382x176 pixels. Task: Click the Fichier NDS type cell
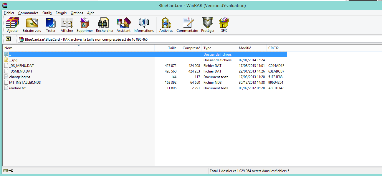pos(213,83)
